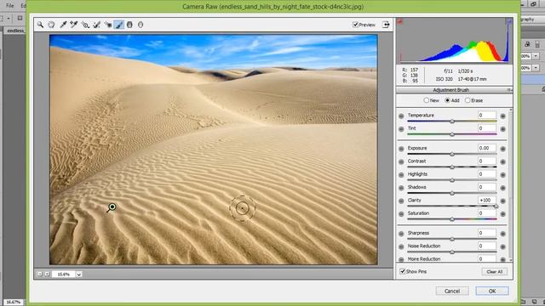Click the Sharpness value field
Screen dimensions: 545x306
point(486,233)
